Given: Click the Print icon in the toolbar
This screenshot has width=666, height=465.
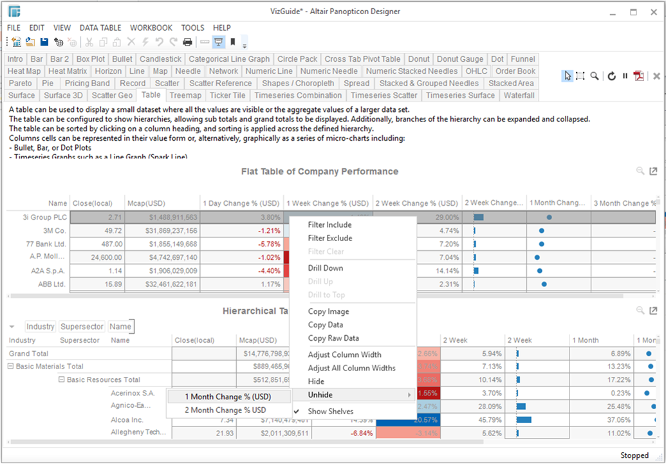Looking at the screenshot, I should tap(187, 42).
